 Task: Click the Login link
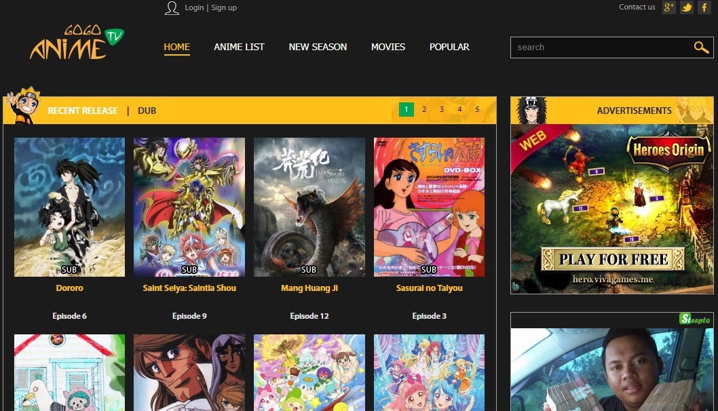(x=194, y=7)
